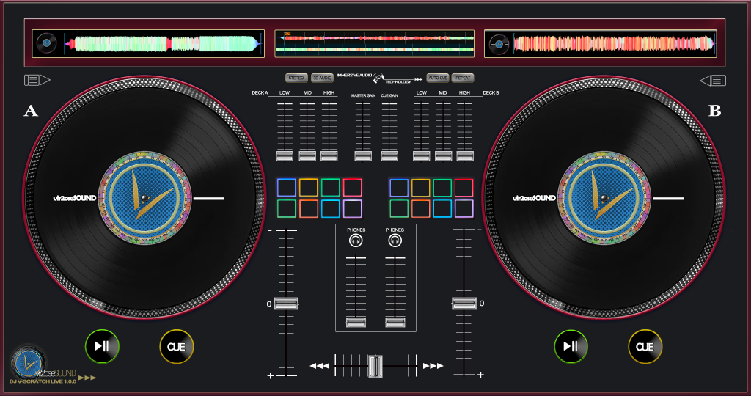This screenshot has height=396, width=751.
Task: Trigger the cyan pad on Deck A
Action: pyautogui.click(x=331, y=209)
